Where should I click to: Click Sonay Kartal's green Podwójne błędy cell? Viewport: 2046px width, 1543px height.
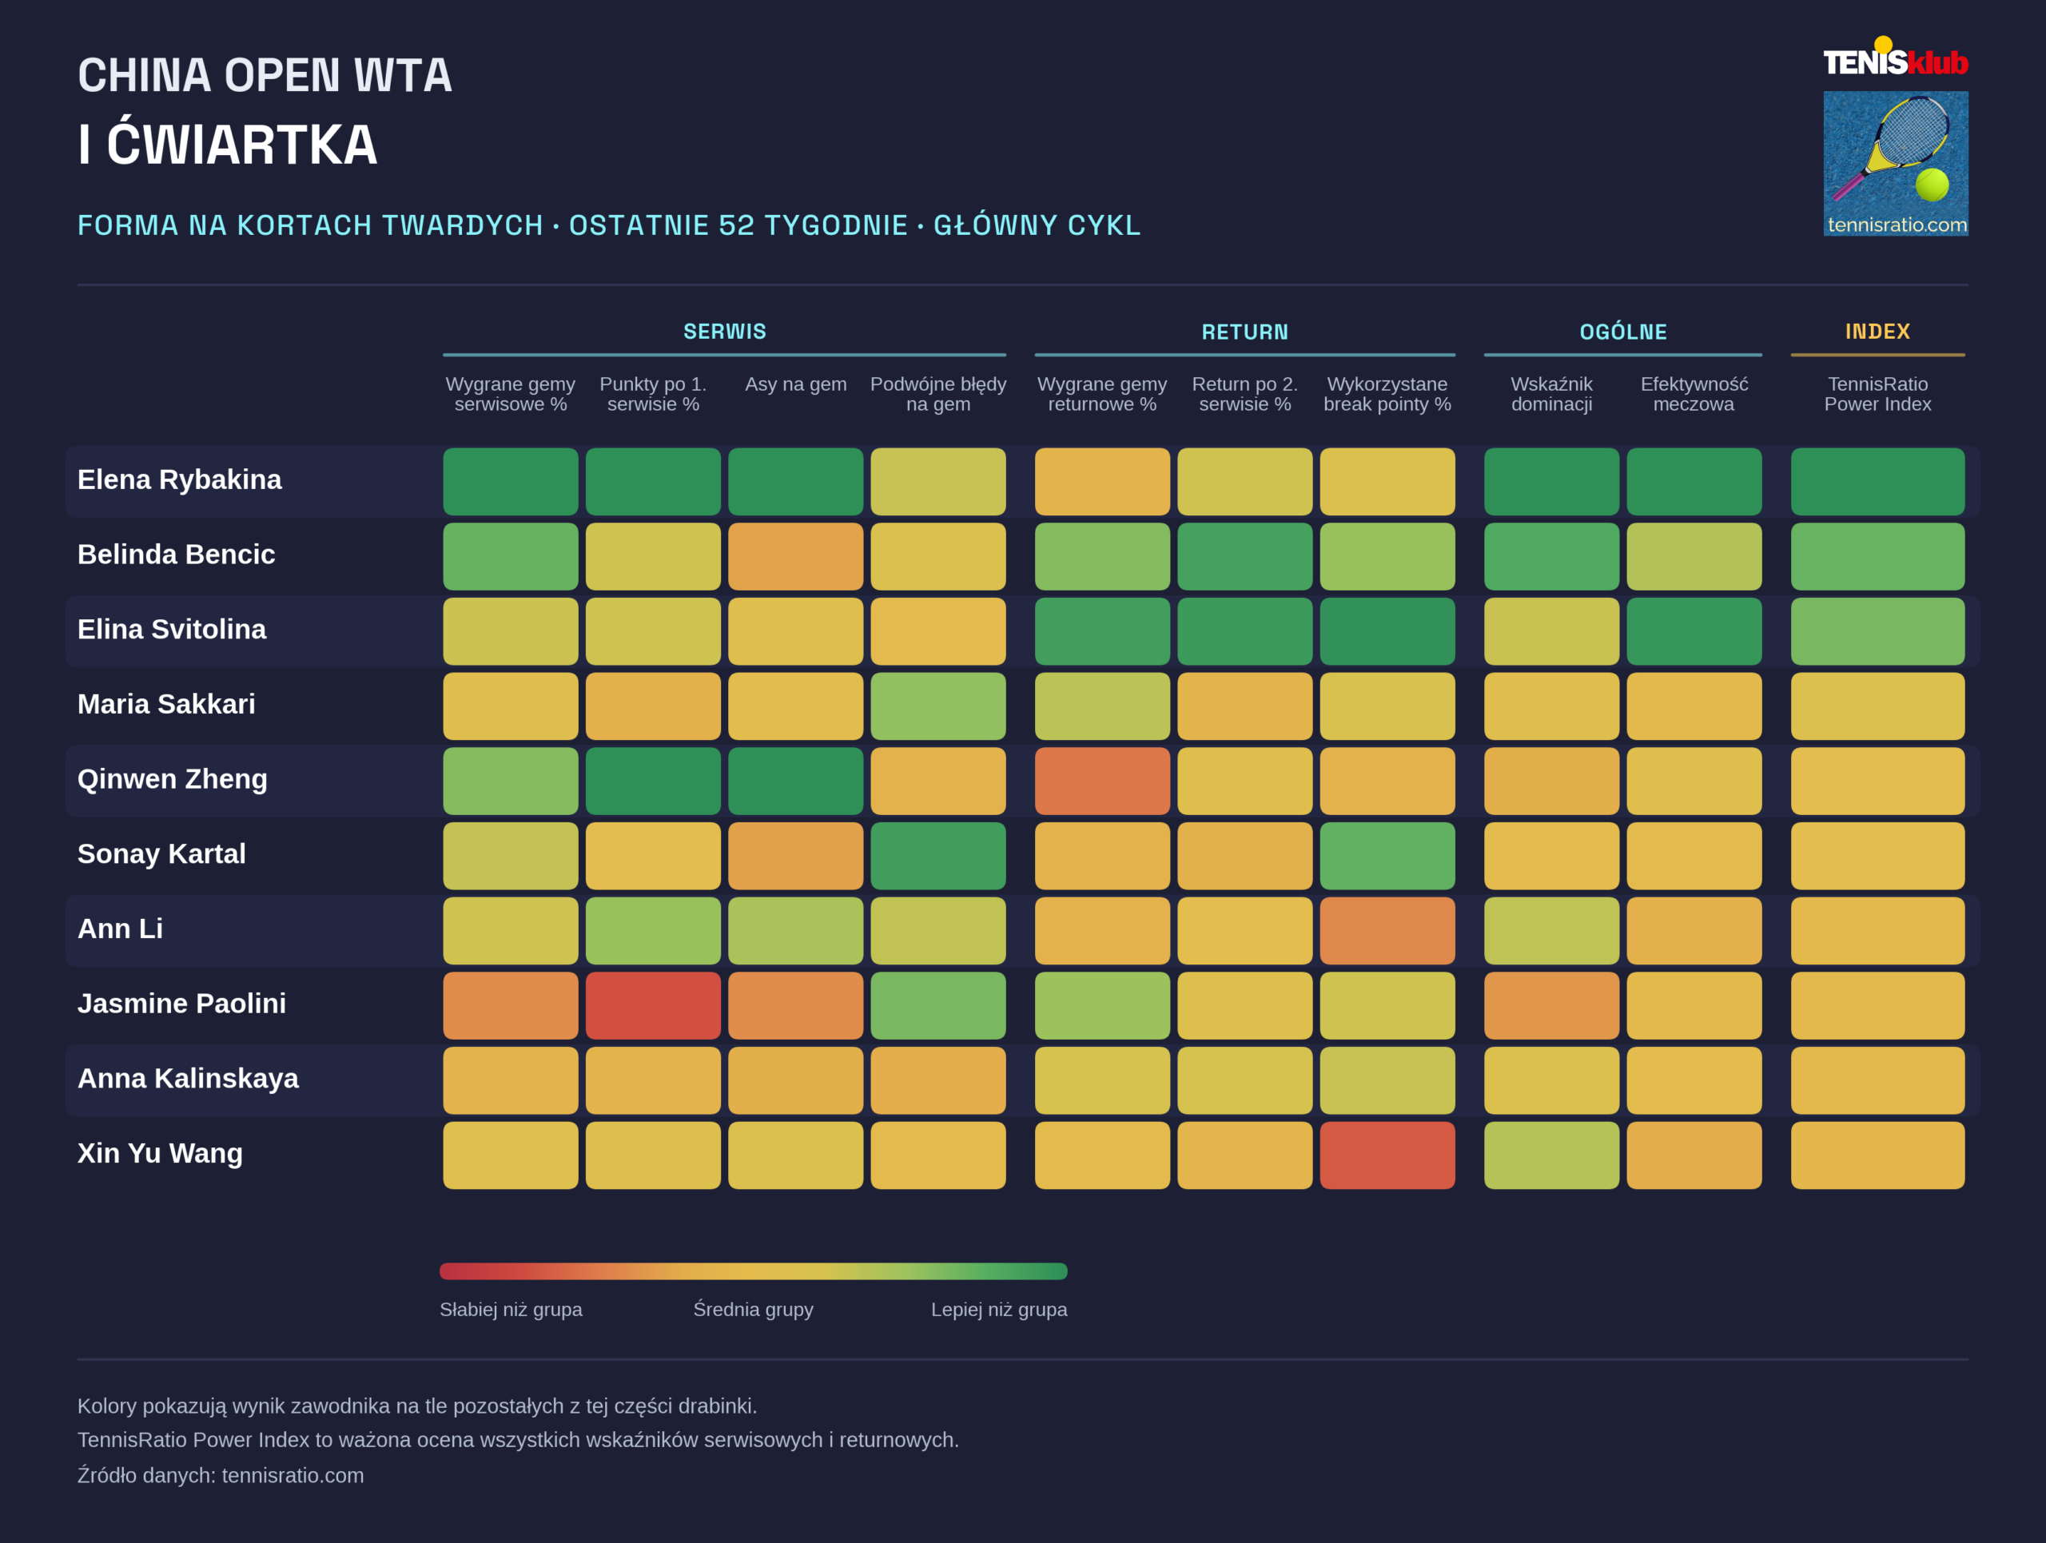pyautogui.click(x=938, y=856)
